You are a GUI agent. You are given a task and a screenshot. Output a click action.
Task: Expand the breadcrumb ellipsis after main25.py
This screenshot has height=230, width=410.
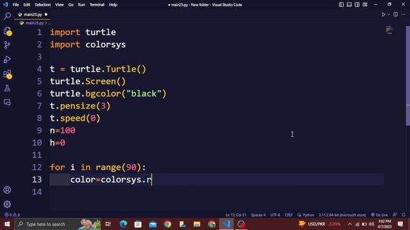tap(50, 23)
